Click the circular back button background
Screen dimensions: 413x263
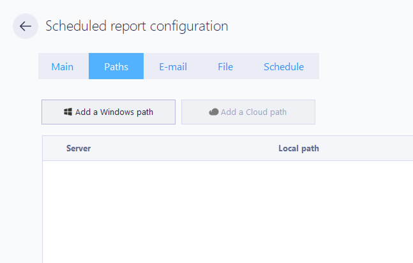pos(26,26)
